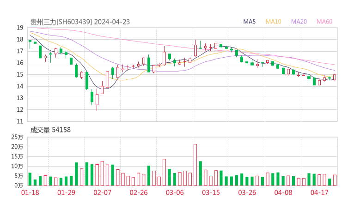Select the lowest candlestick dipping to 12

click(x=97, y=100)
